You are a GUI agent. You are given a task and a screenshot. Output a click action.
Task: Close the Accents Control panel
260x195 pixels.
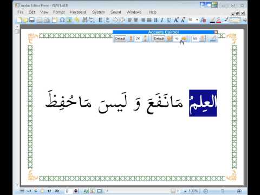[x=216, y=32]
